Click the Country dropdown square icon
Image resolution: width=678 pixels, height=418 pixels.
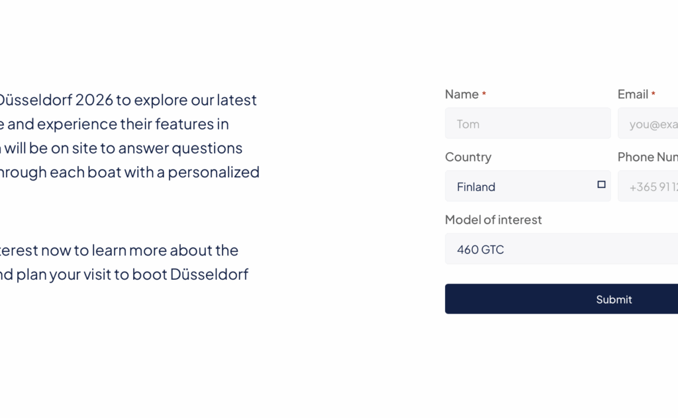pyautogui.click(x=601, y=185)
